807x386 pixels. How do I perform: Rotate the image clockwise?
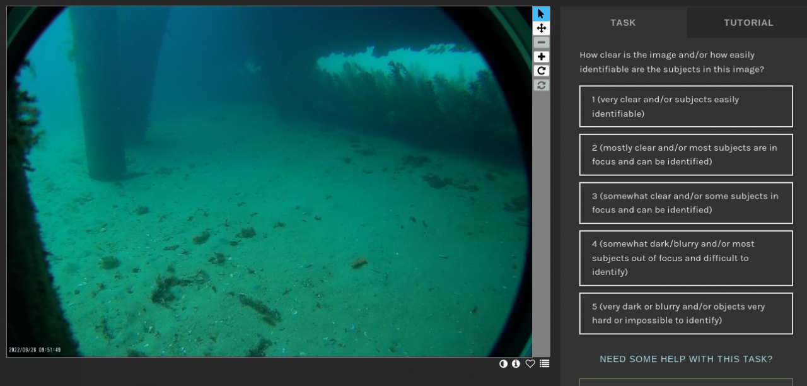(x=541, y=71)
